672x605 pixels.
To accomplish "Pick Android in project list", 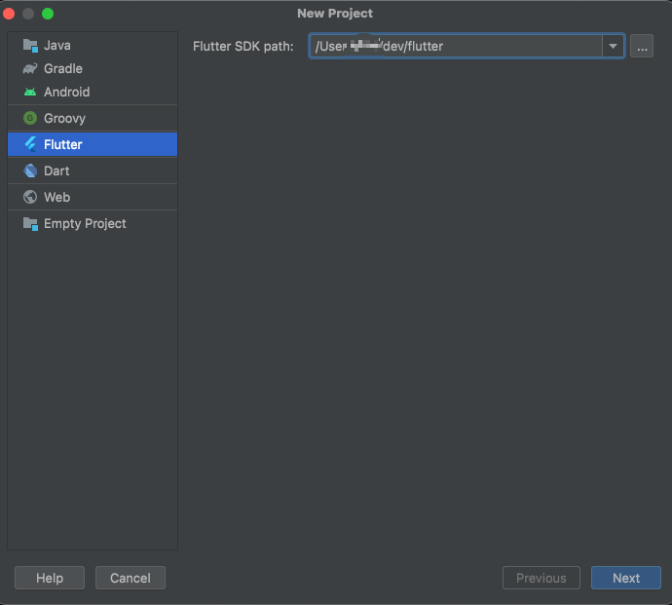I will point(93,92).
